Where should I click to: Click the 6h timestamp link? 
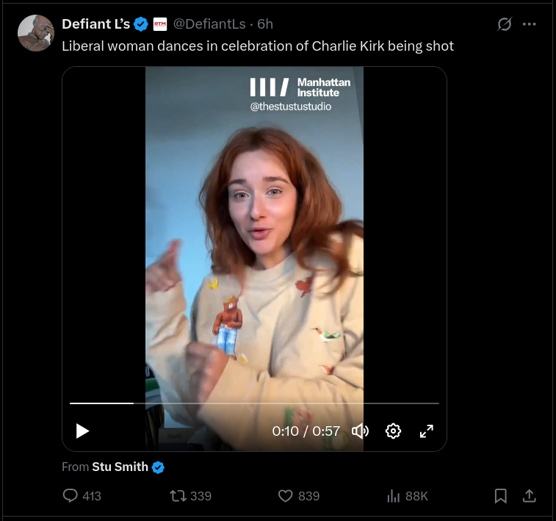265,24
